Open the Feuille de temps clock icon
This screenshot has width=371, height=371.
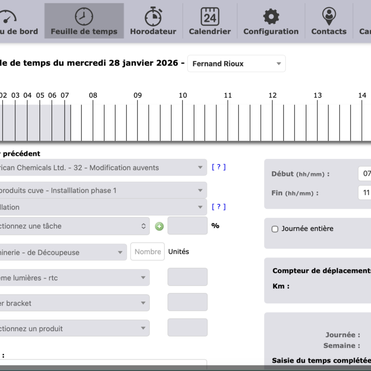tap(84, 17)
